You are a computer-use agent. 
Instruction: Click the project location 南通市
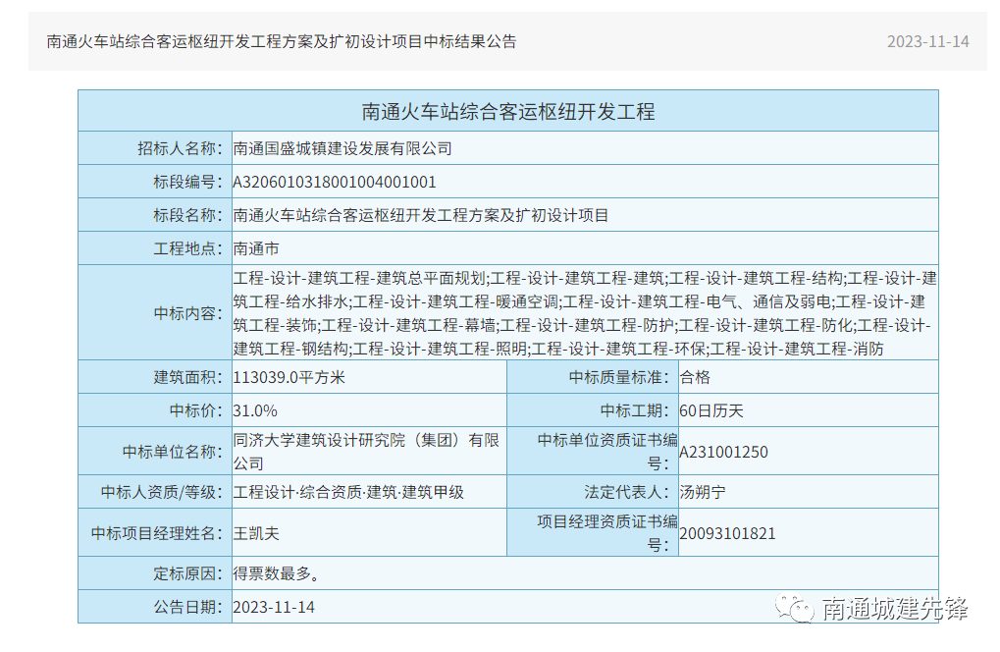tap(256, 248)
